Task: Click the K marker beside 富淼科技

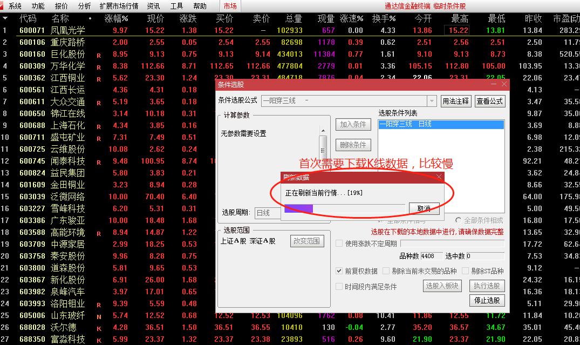Action: pyautogui.click(x=99, y=340)
